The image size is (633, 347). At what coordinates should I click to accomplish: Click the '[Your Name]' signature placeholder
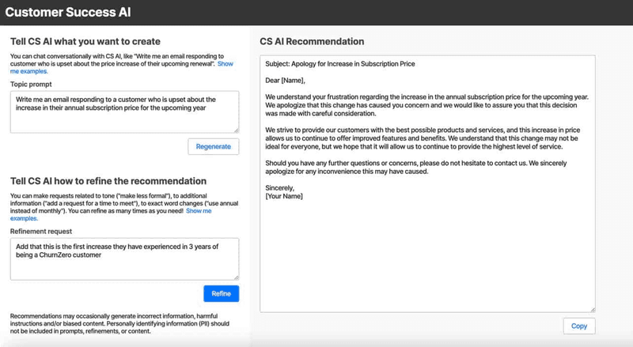coord(283,196)
